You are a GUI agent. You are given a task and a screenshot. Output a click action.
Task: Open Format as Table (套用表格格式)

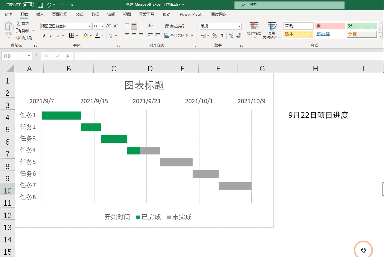272,31
